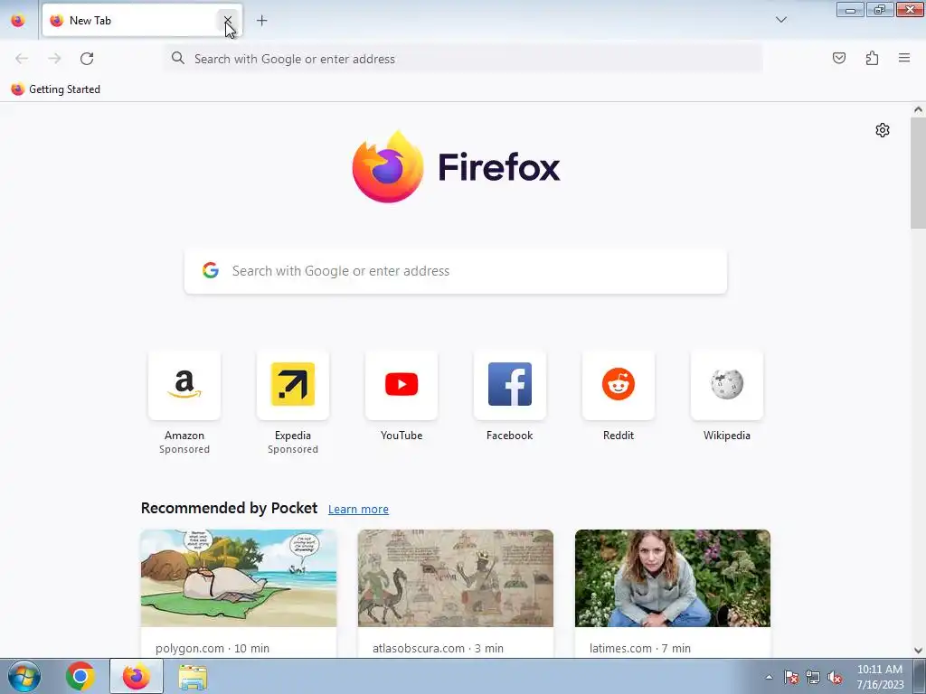Open the Firefox application menu
This screenshot has width=926, height=694.
(904, 58)
